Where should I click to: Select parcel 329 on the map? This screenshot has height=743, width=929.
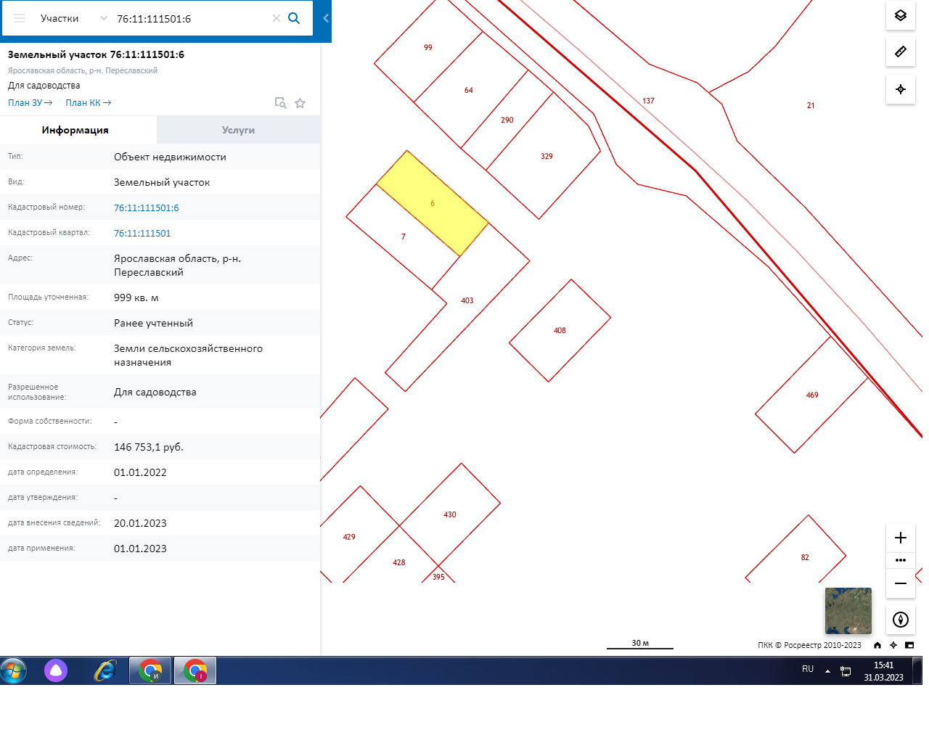coord(547,156)
